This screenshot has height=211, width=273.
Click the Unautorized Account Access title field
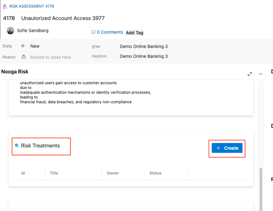point(63,18)
